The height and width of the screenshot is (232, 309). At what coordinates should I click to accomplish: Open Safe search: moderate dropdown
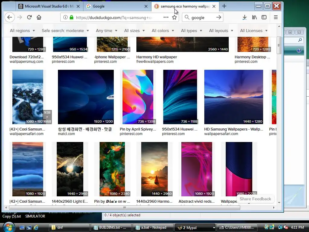[x=65, y=31]
